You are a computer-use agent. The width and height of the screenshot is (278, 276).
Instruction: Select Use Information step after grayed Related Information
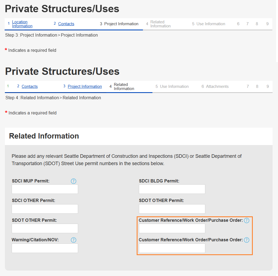click(211, 24)
